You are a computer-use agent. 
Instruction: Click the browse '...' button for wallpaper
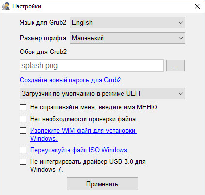click(x=175, y=66)
